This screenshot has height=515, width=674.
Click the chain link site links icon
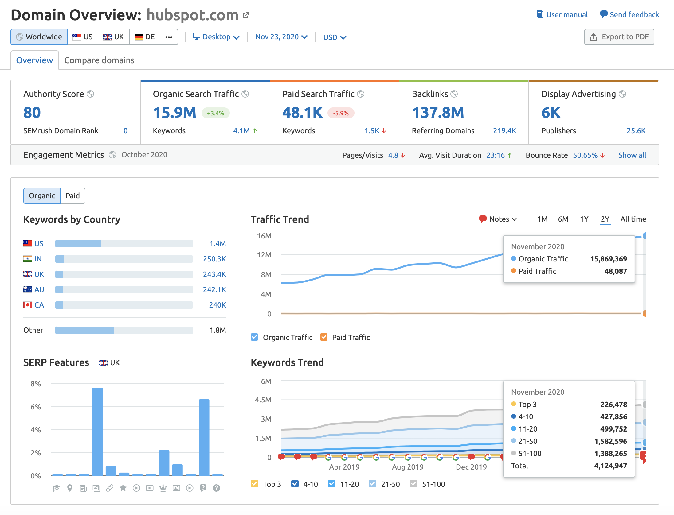[110, 488]
